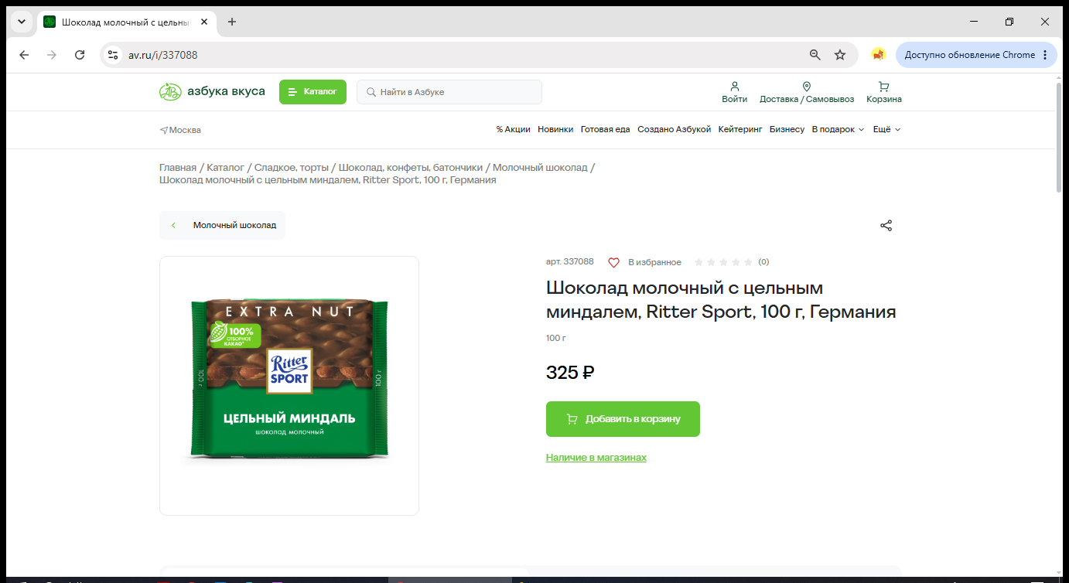This screenshot has height=583, width=1069.
Task: Expand the В подарок dropdown
Action: pos(838,129)
